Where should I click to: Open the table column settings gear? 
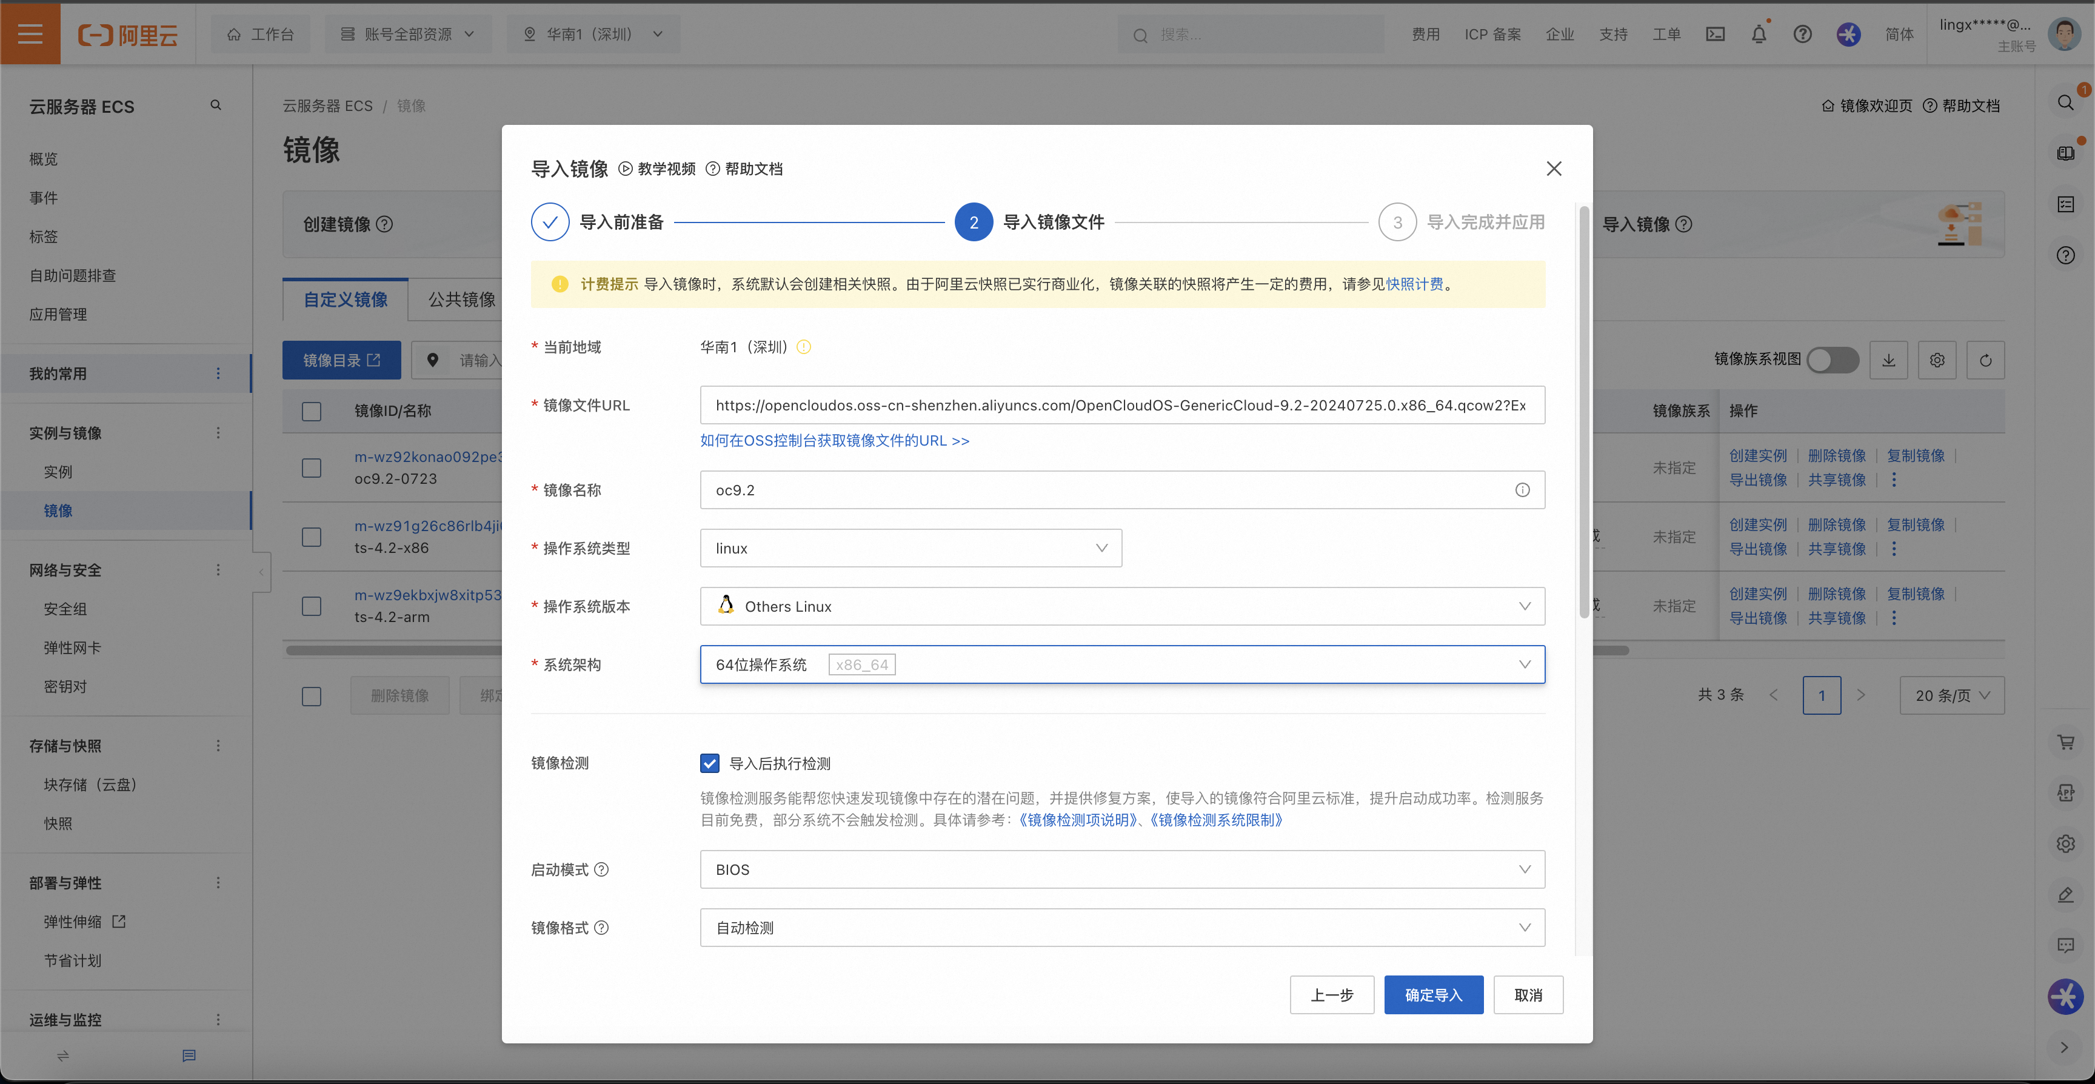pos(1937,360)
